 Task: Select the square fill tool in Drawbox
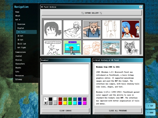[46, 103]
